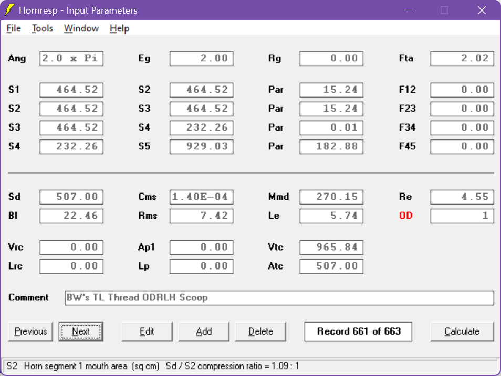Select the Bl field 22.46
This screenshot has height=376, width=501.
pos(71,216)
